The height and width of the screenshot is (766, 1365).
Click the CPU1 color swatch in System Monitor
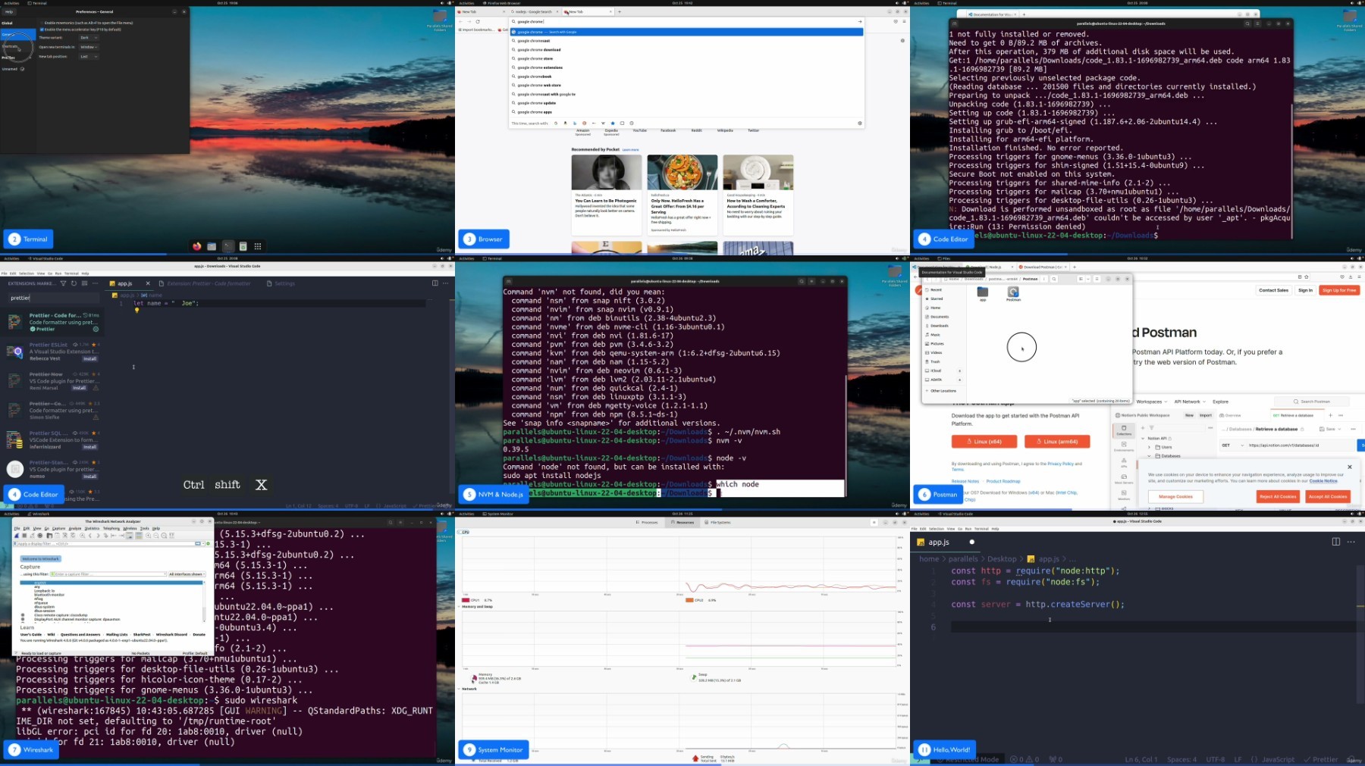point(466,600)
